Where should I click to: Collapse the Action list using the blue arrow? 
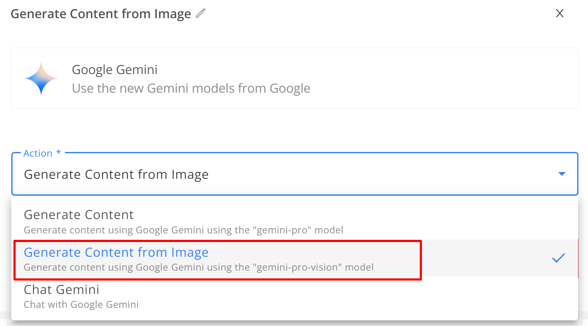(562, 174)
